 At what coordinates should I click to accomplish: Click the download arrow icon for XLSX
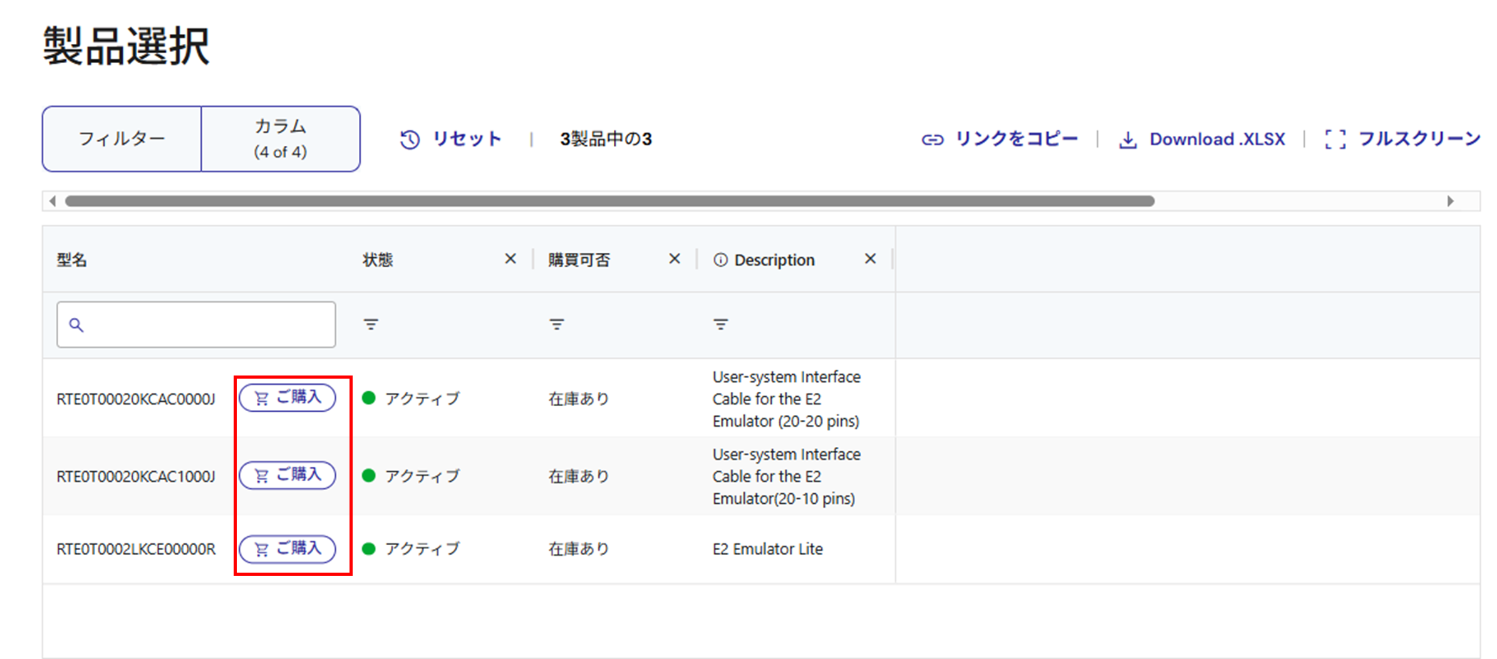(1127, 140)
